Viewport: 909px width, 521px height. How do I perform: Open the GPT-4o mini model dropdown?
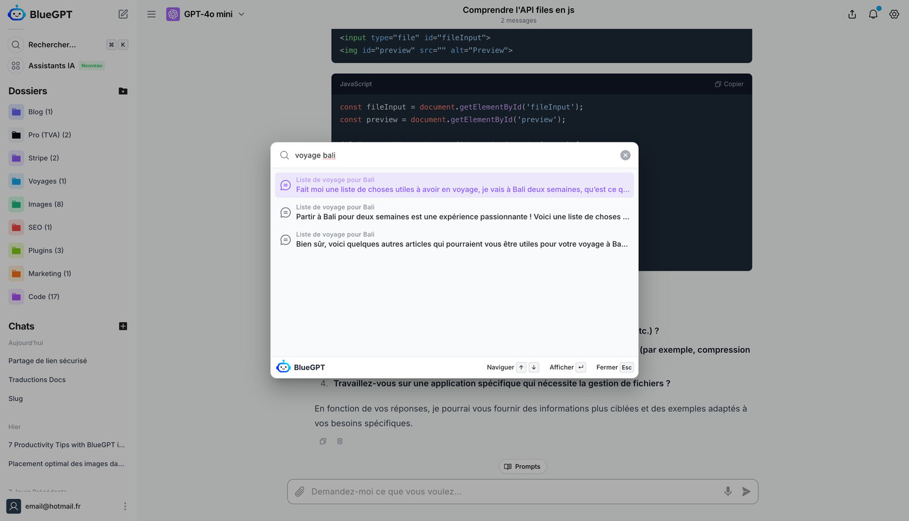pos(206,14)
